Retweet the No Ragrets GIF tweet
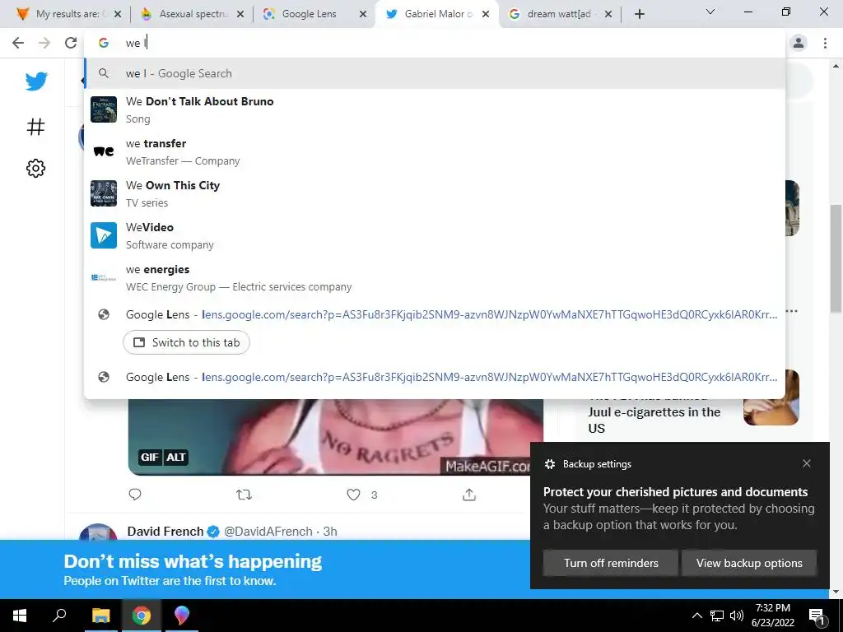The width and height of the screenshot is (843, 632). tap(244, 495)
